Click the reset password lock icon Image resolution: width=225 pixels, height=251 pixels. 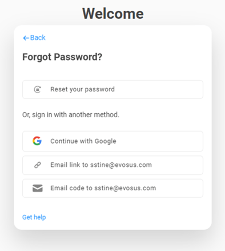[x=37, y=89]
